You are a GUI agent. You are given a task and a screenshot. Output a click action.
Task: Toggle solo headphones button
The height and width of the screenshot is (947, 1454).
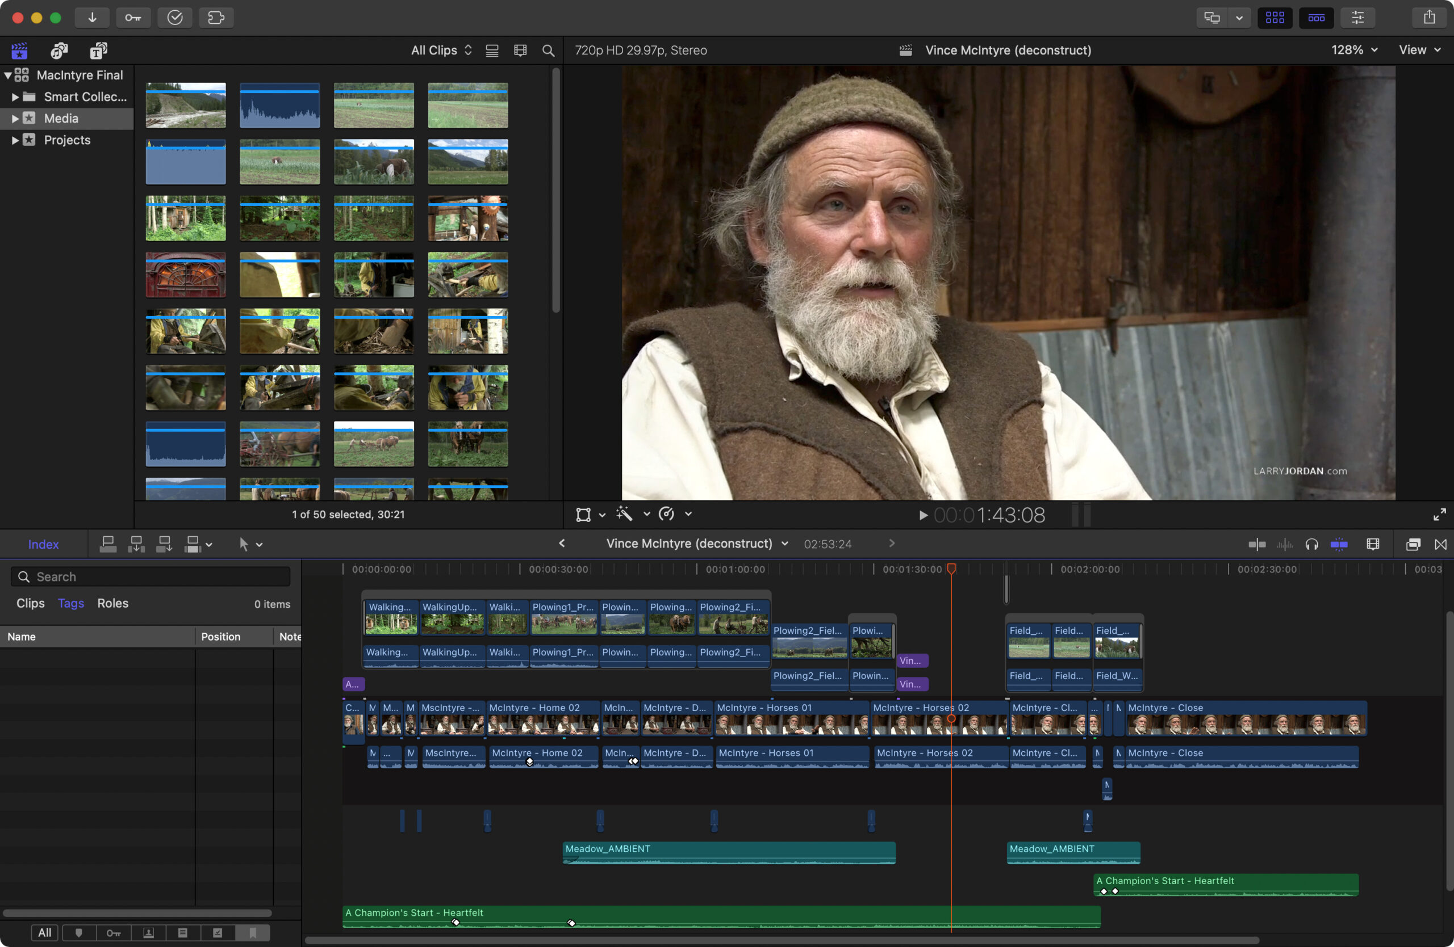click(1311, 544)
